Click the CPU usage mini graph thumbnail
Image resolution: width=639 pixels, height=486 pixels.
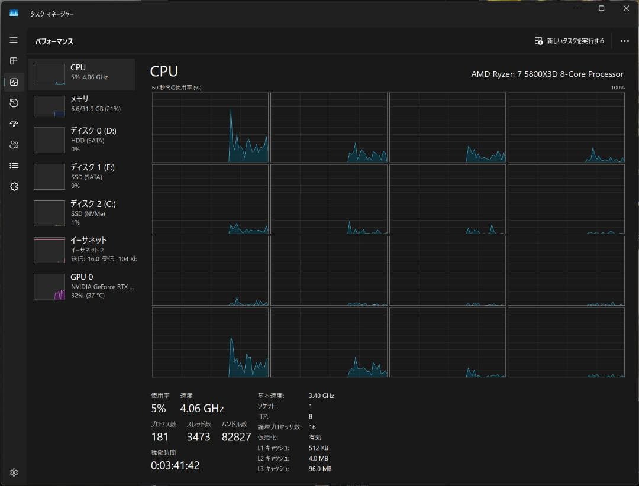point(49,73)
